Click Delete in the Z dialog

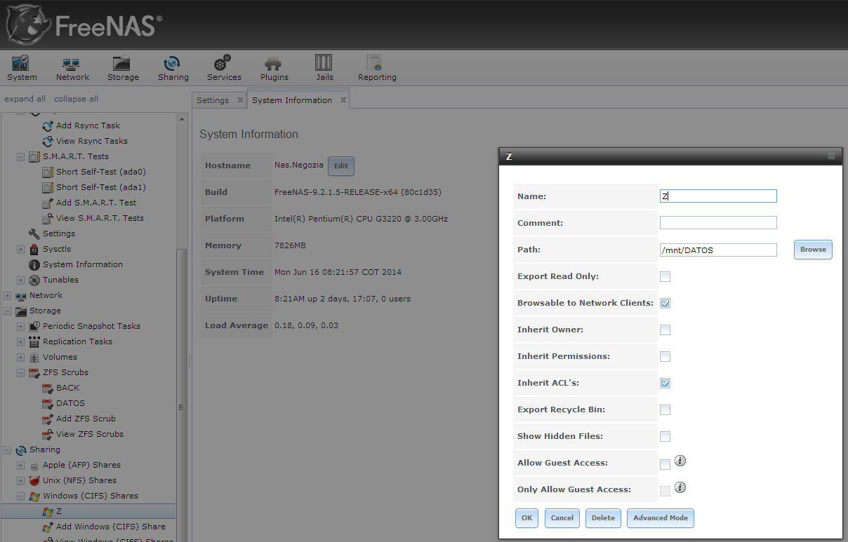coord(603,518)
